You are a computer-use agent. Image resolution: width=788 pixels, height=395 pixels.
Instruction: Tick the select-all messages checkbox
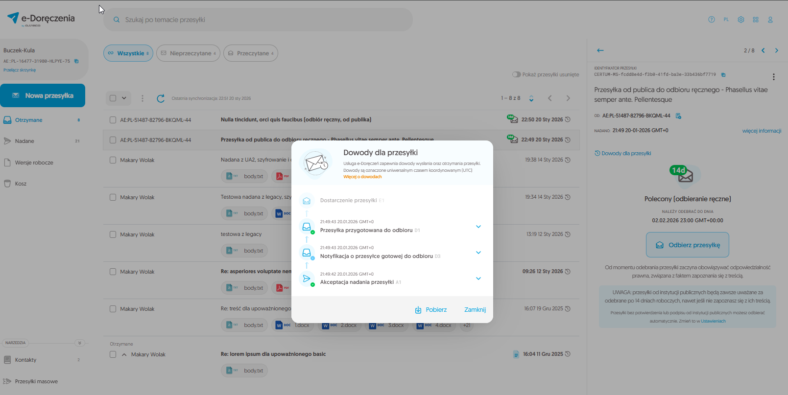(x=113, y=98)
